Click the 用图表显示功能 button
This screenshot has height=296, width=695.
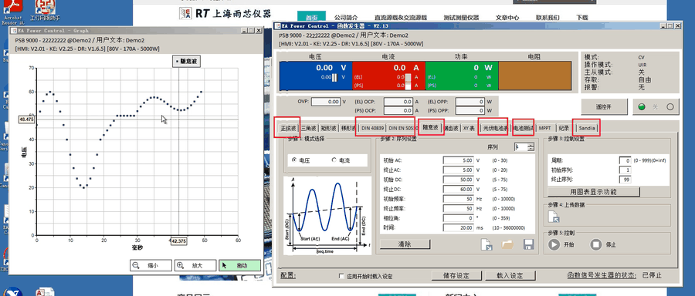click(594, 192)
